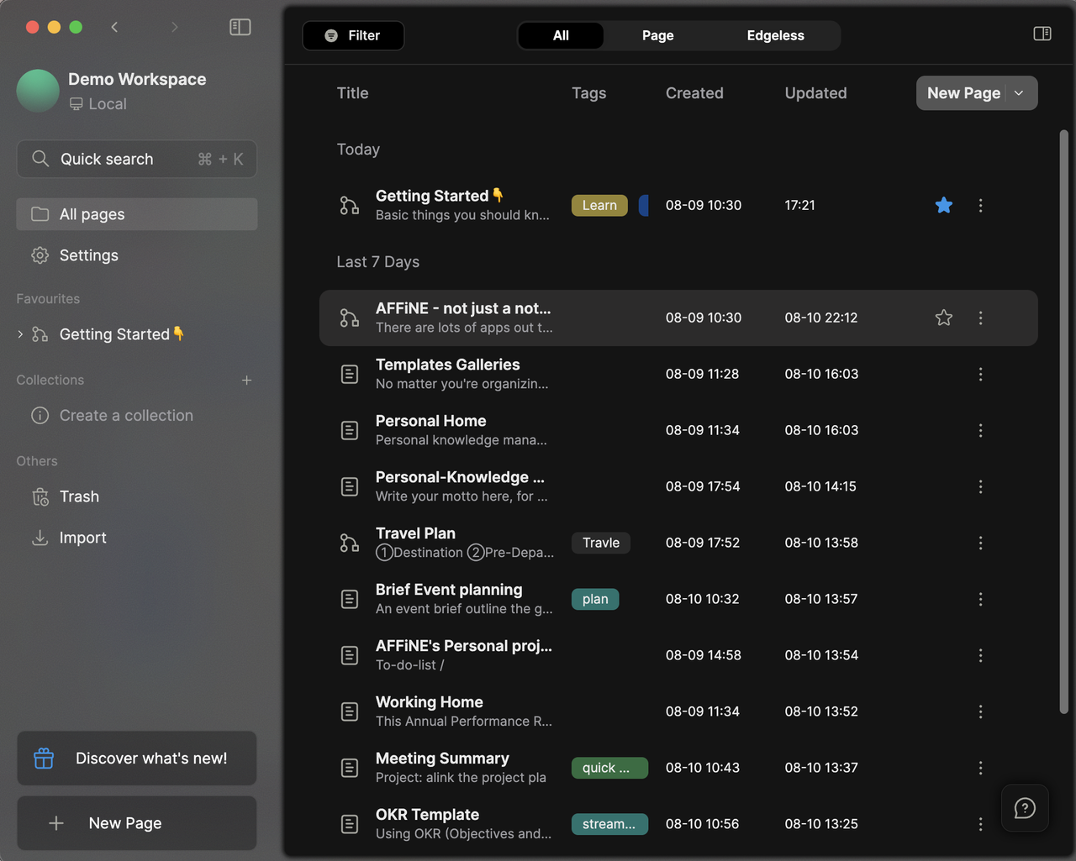Open more options for Working Home

pyautogui.click(x=980, y=711)
